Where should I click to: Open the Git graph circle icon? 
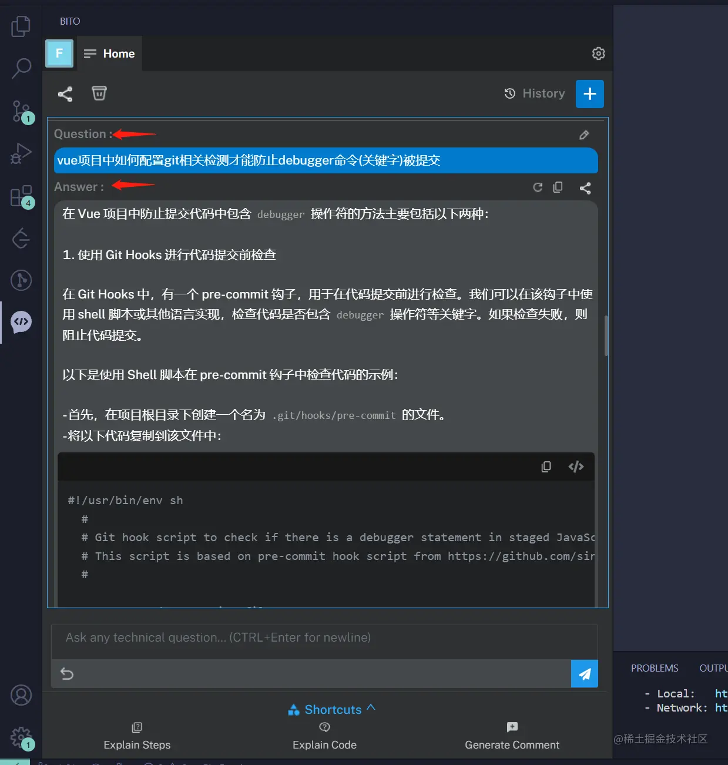21,280
